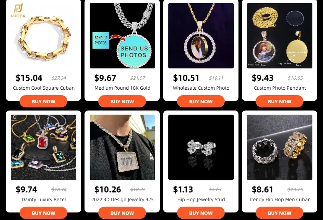Open the colorful bezel gemstone necklaces image
323x220 pixels.
[x=43, y=147]
